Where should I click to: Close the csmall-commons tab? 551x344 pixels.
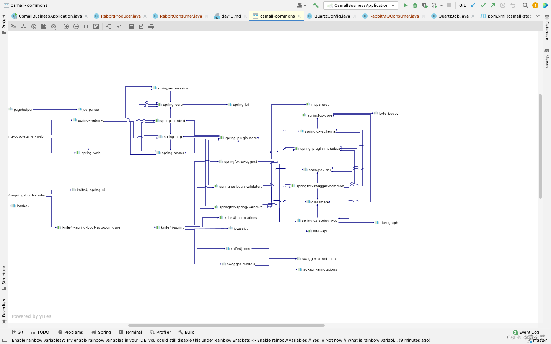coord(299,16)
